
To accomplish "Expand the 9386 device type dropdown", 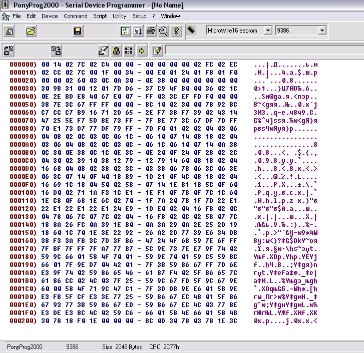I will [x=322, y=31].
